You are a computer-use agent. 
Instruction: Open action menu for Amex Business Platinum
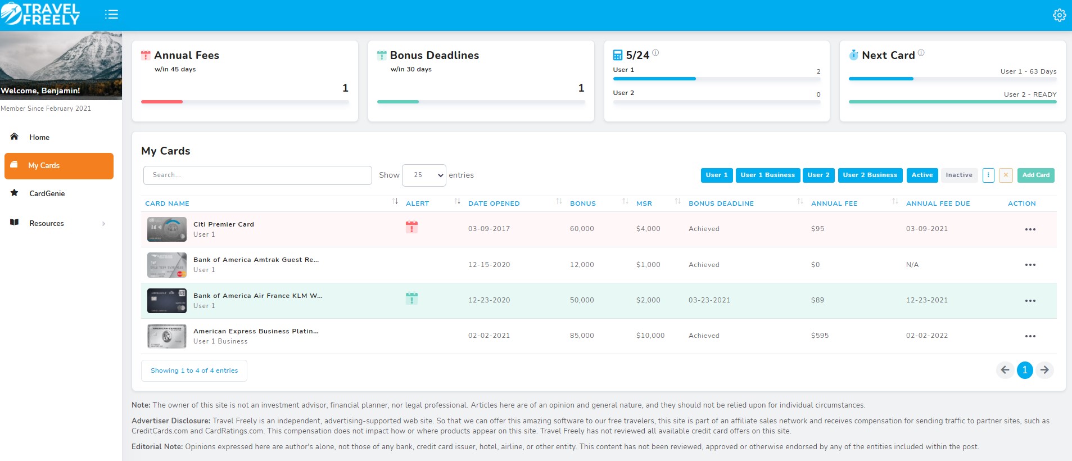point(1030,336)
